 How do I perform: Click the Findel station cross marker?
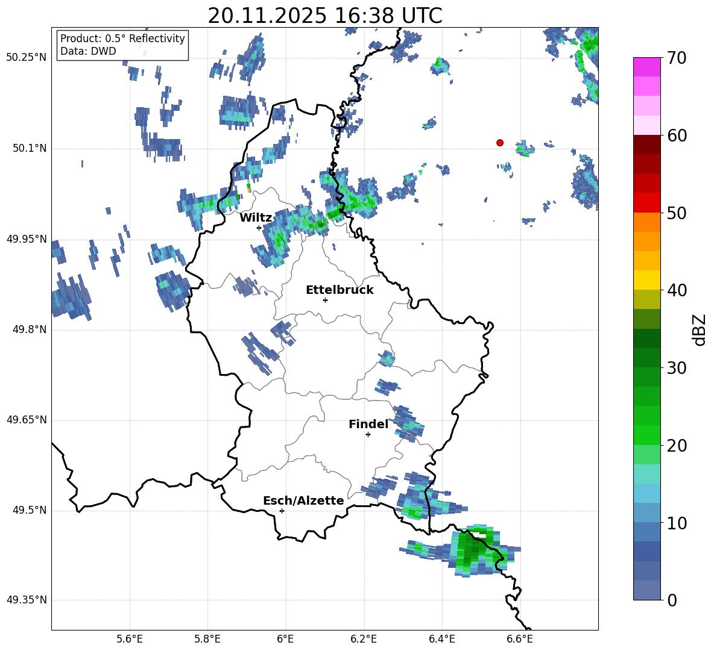pos(368,434)
